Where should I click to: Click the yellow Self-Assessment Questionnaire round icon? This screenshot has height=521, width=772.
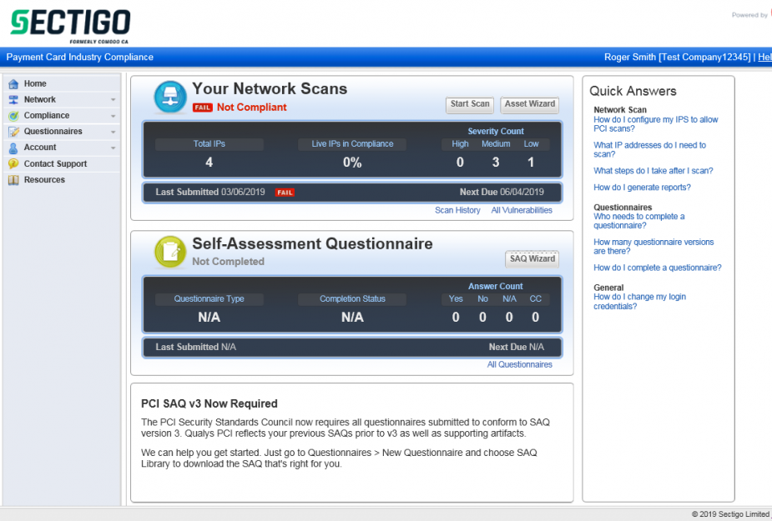[x=170, y=252]
